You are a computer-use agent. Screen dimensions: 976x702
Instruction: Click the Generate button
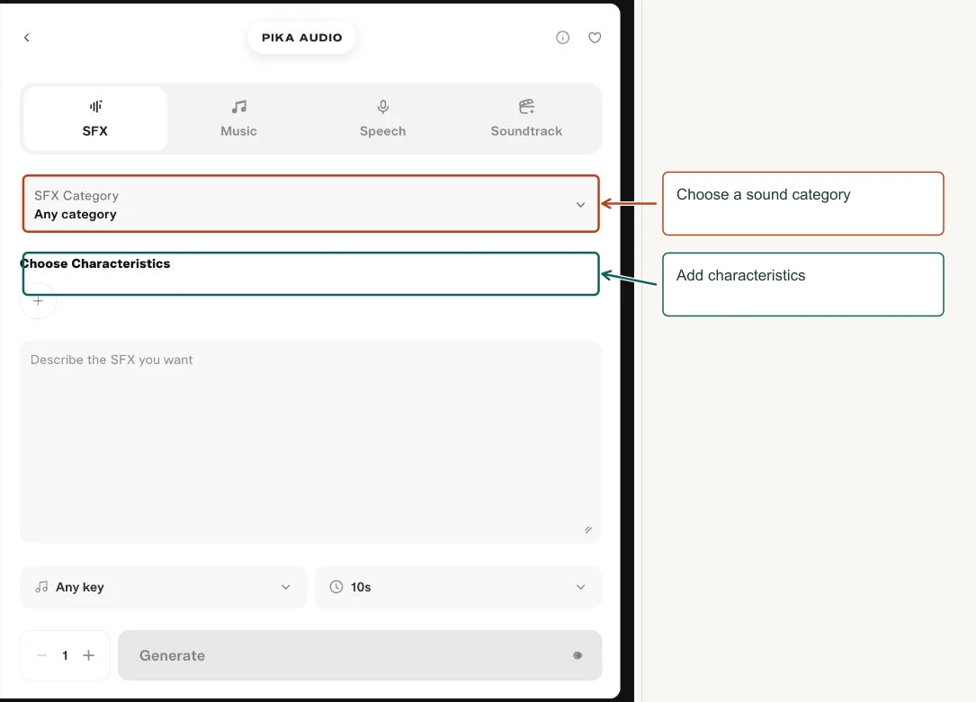360,655
